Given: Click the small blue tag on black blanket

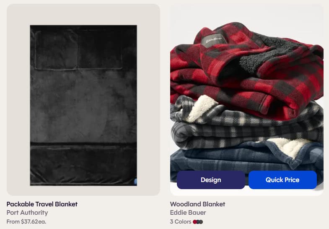Looking at the screenshot, I should [135, 182].
